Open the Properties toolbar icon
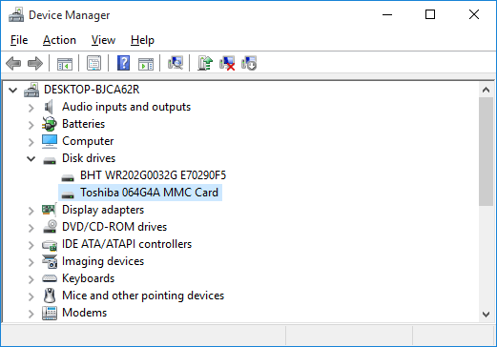Image resolution: width=497 pixels, height=347 pixels. [x=93, y=63]
